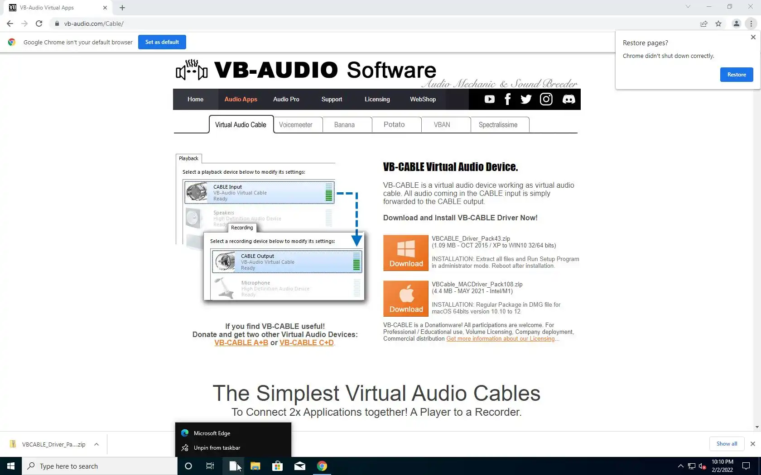Switch to the Banana tab
The image size is (761, 475).
[347, 124]
